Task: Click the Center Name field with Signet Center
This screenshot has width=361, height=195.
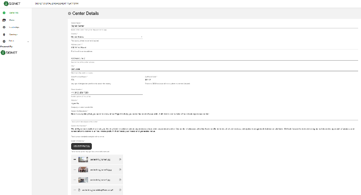Action: 214,26
